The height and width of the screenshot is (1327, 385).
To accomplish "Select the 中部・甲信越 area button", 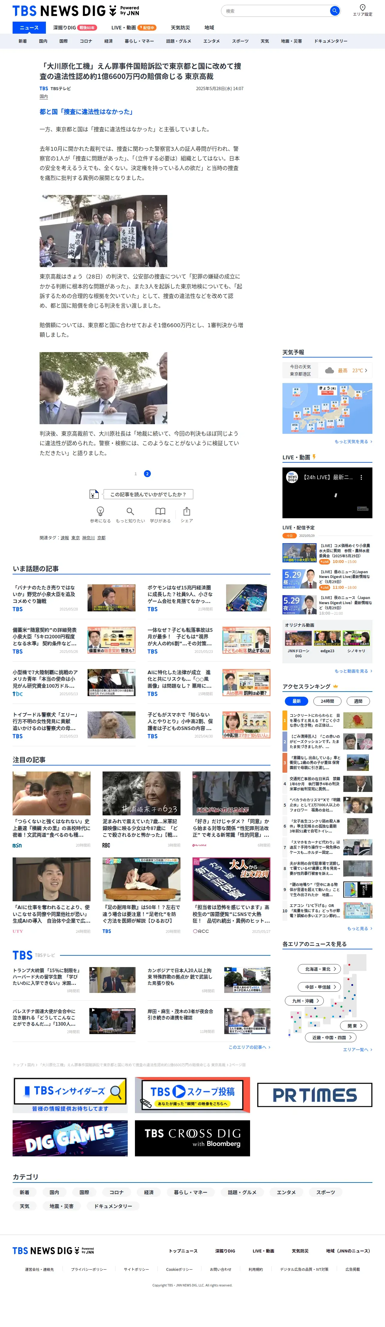I will [319, 987].
